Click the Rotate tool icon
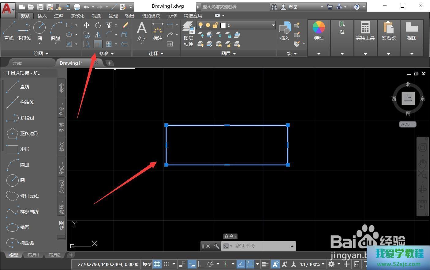 pos(98,25)
